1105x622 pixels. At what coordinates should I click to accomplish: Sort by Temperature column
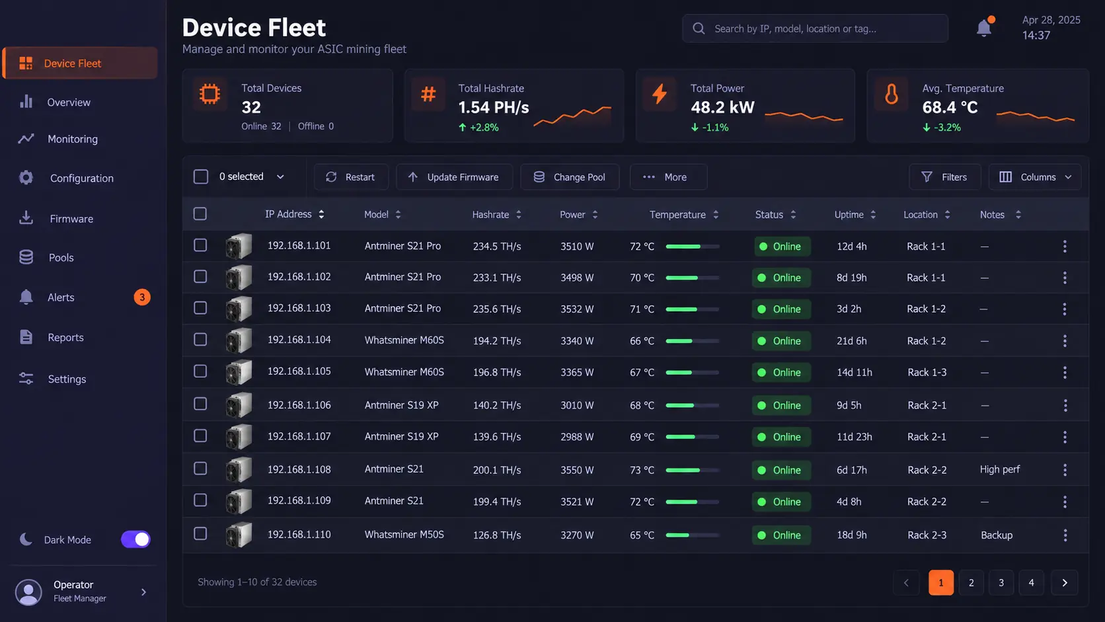click(x=716, y=214)
